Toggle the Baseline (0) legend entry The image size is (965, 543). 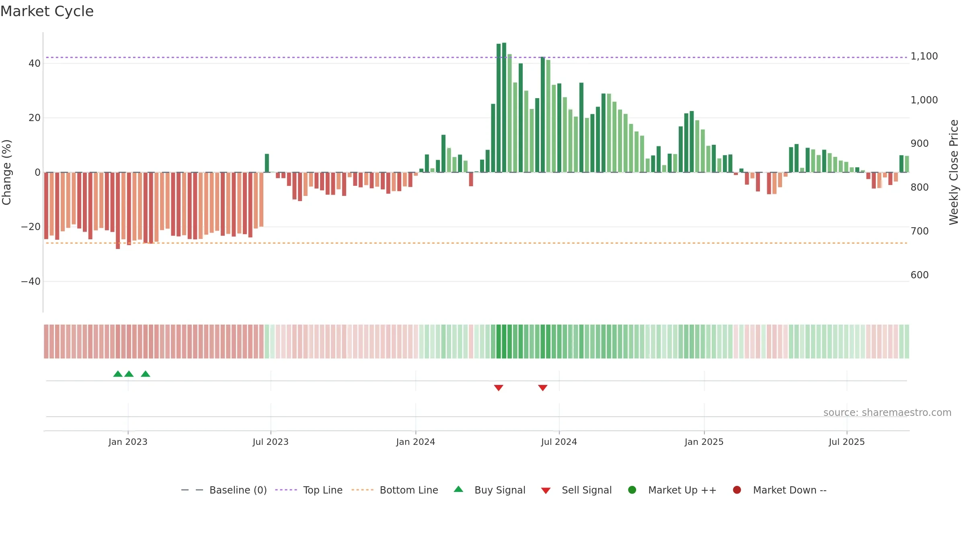click(x=224, y=490)
